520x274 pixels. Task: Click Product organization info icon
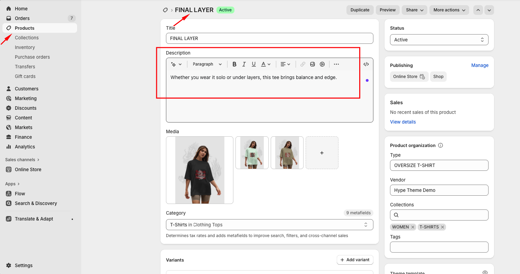[x=440, y=145]
